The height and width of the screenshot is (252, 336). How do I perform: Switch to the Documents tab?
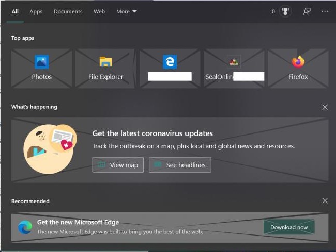tap(68, 11)
